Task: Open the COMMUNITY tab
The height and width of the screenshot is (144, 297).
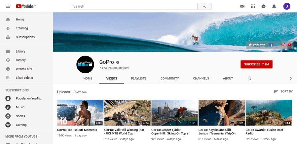Action: pyautogui.click(x=169, y=79)
